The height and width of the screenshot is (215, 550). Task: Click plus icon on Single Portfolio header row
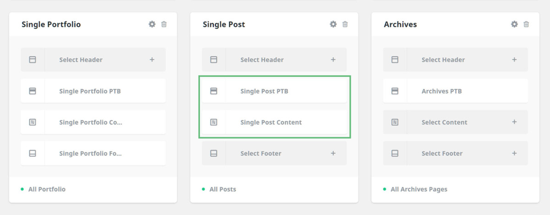point(152,60)
